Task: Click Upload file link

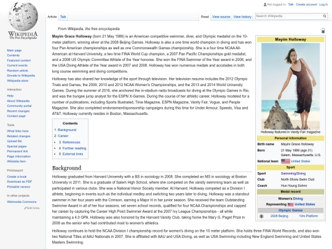Action: [x=14, y=141]
